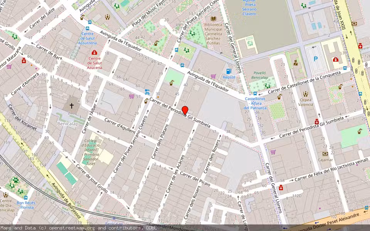The width and height of the screenshot is (370, 231).
Task: Click the 'Carrer d'Almisera' street label
Action: click(x=25, y=84)
